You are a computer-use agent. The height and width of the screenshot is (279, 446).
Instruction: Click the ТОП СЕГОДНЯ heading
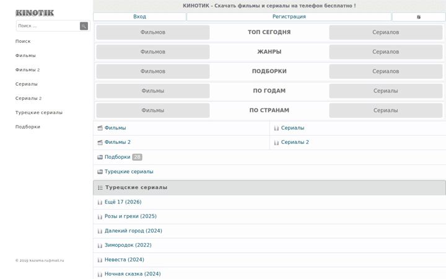[269, 32]
